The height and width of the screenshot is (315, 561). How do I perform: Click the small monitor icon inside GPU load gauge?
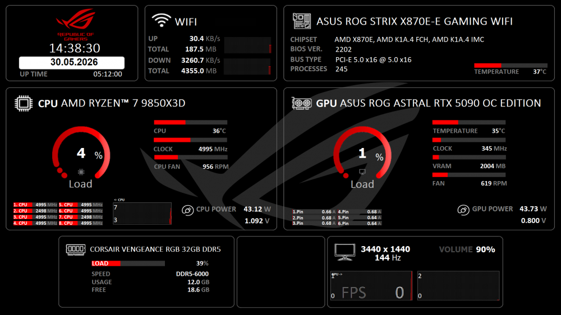click(362, 172)
